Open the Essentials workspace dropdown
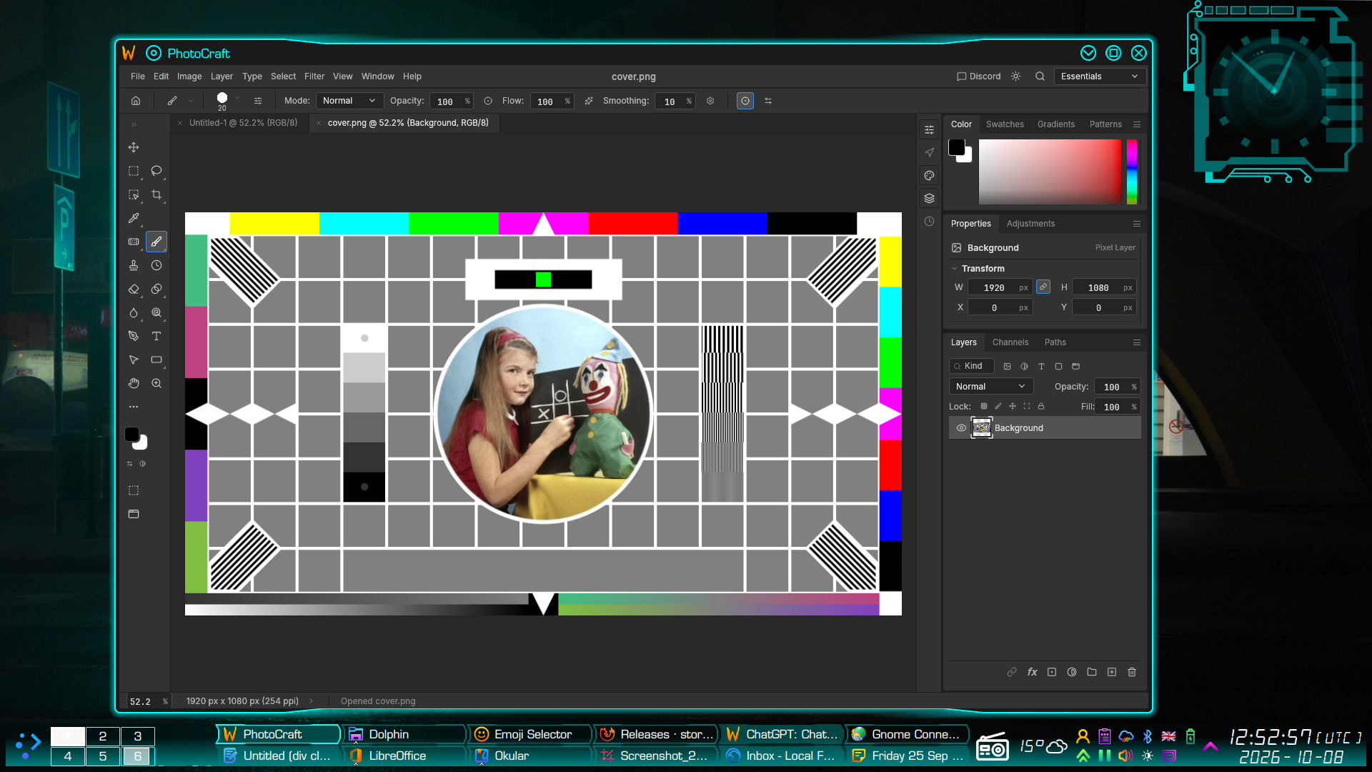 [1100, 76]
